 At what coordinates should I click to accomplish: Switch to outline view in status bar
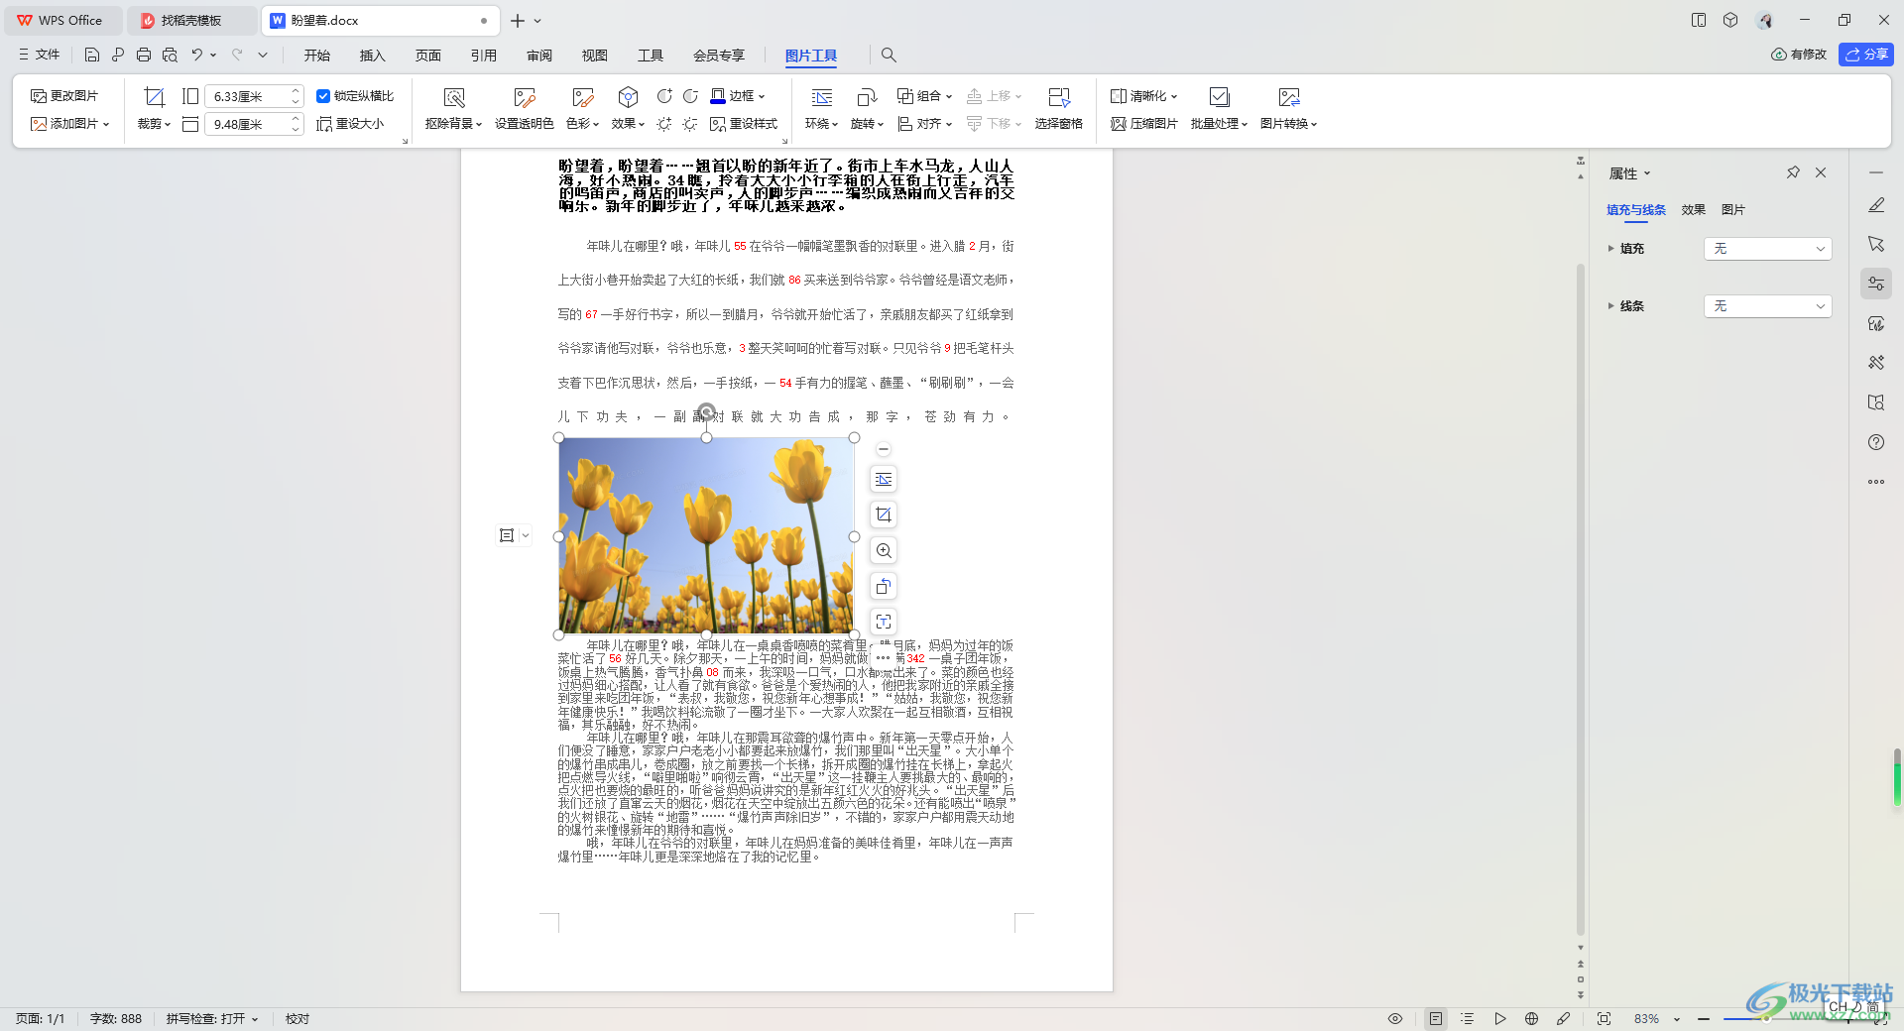1468,1019
